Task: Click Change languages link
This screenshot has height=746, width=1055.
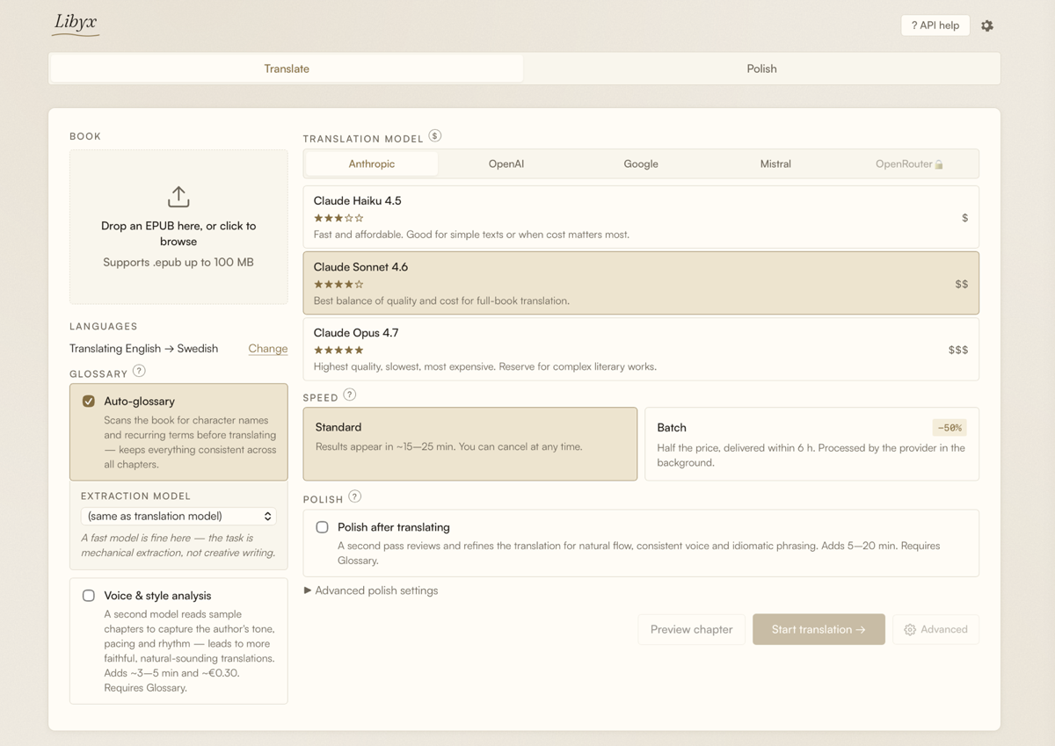Action: (268, 349)
